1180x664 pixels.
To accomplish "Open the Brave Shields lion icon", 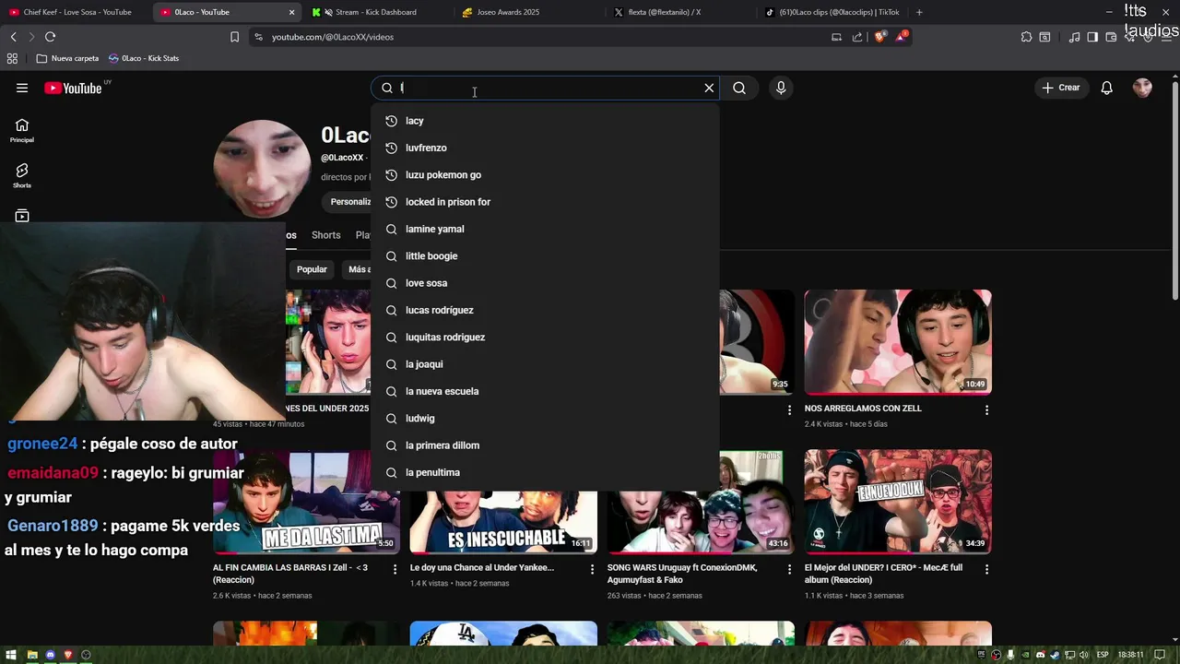I will click(x=879, y=37).
